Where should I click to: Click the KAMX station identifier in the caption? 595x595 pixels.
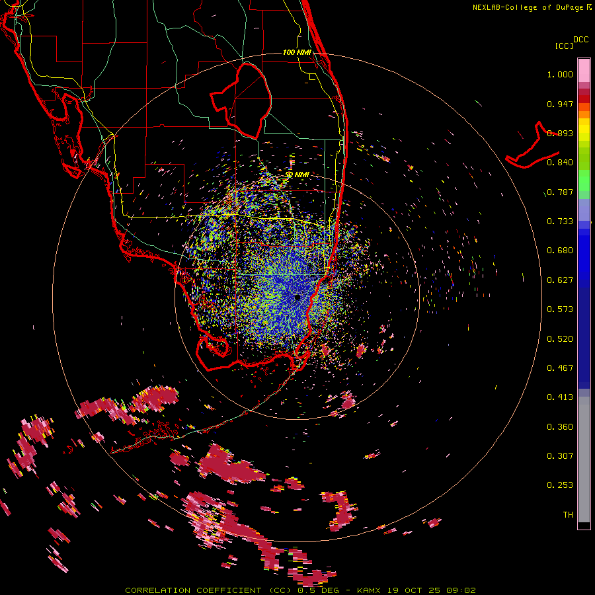point(370,590)
